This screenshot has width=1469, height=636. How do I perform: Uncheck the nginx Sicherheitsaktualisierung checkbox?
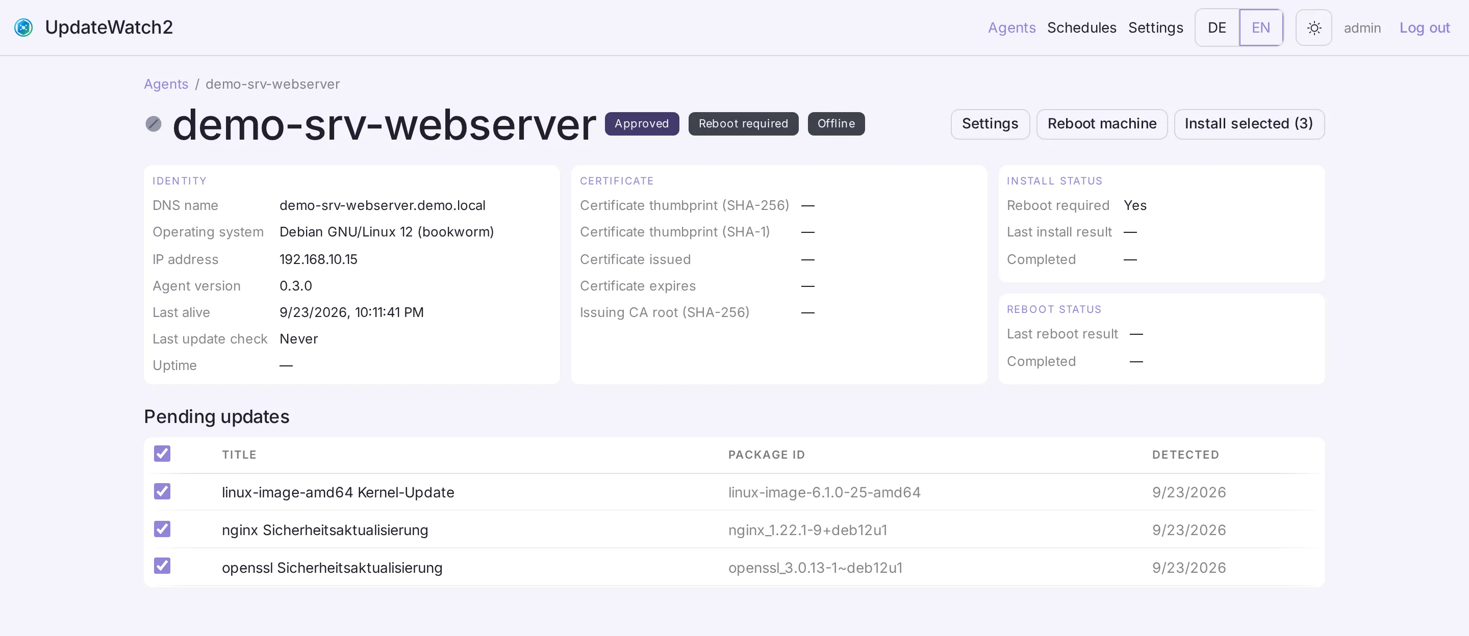point(162,529)
